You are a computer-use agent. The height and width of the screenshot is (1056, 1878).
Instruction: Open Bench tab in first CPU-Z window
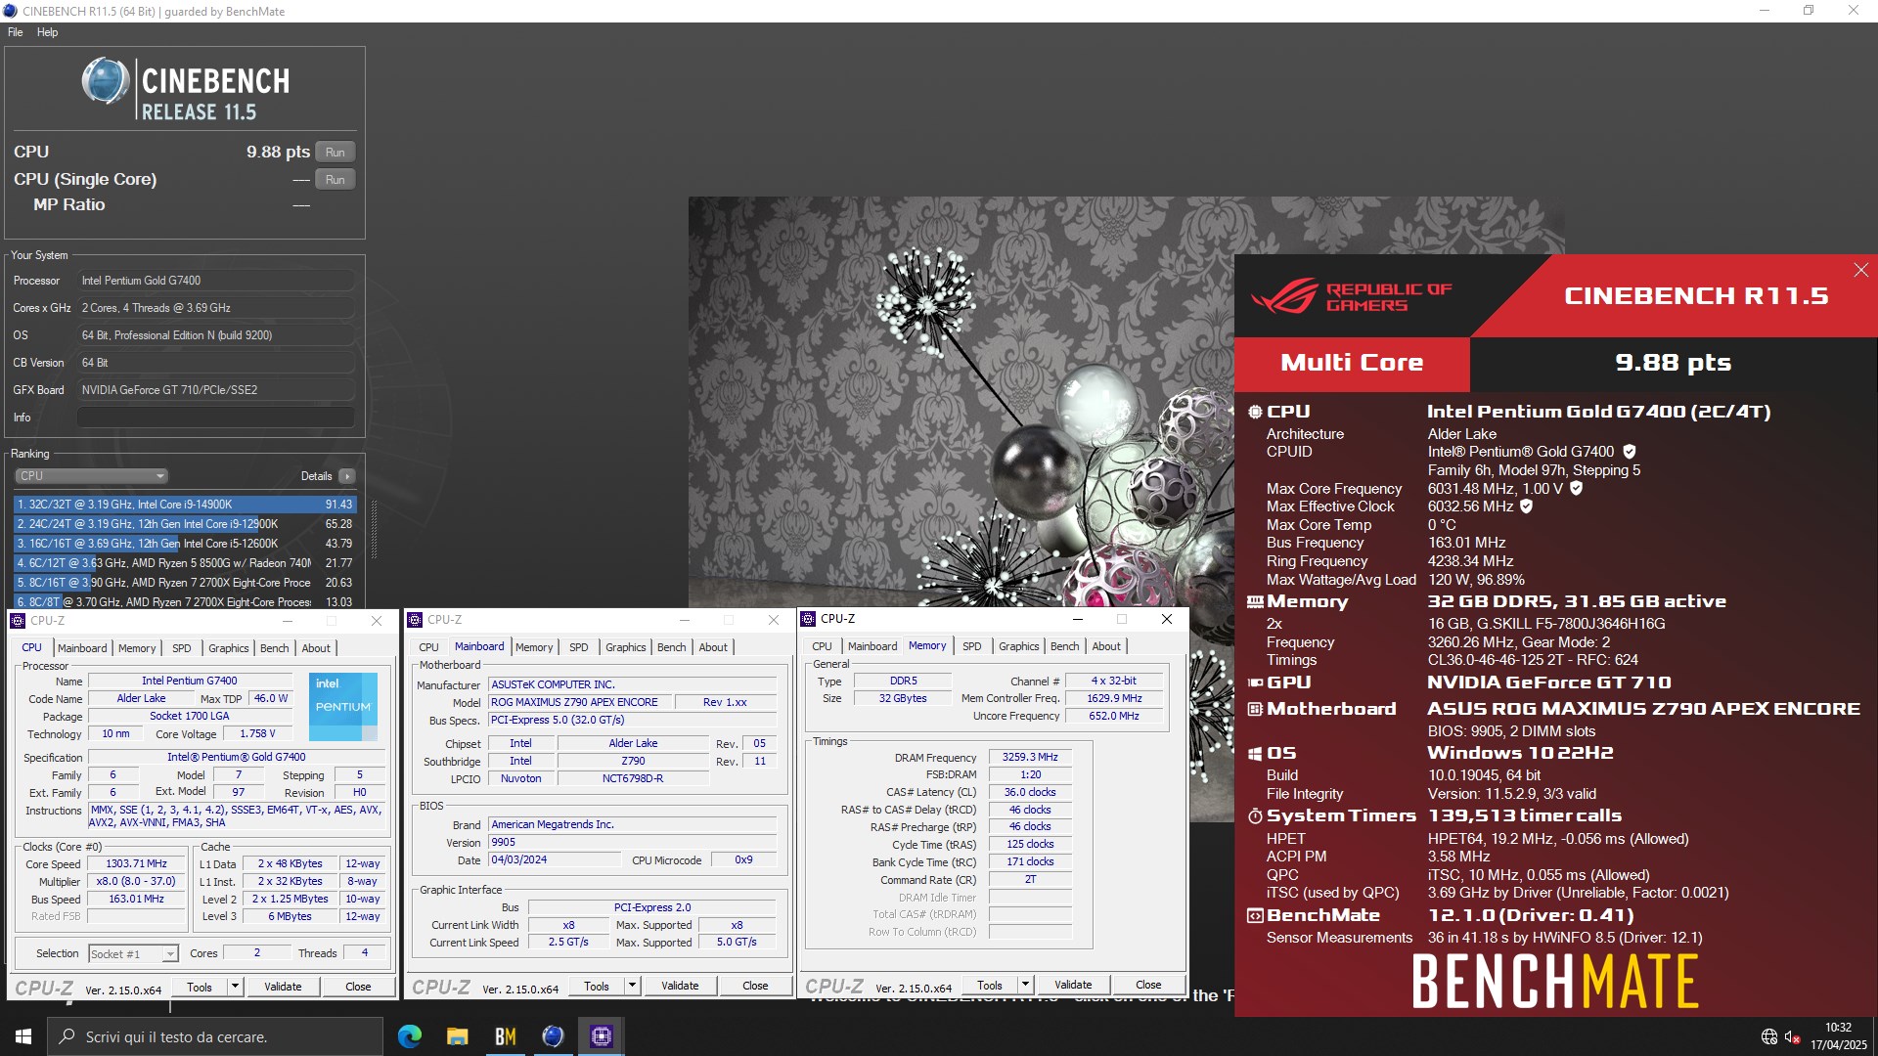click(274, 648)
